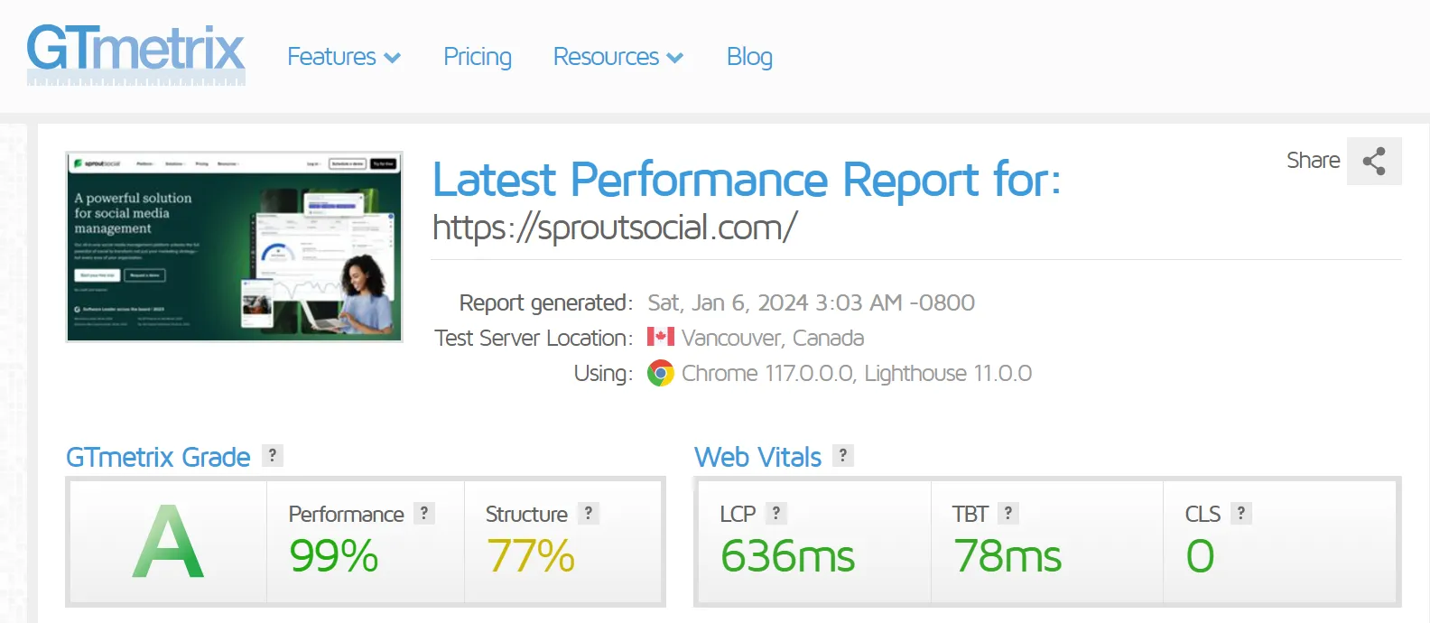This screenshot has height=623, width=1430.
Task: Click the Structure score help icon
Action: click(589, 514)
